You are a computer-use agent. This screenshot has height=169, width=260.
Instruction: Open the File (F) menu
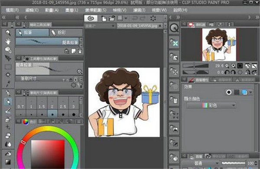(12, 10)
